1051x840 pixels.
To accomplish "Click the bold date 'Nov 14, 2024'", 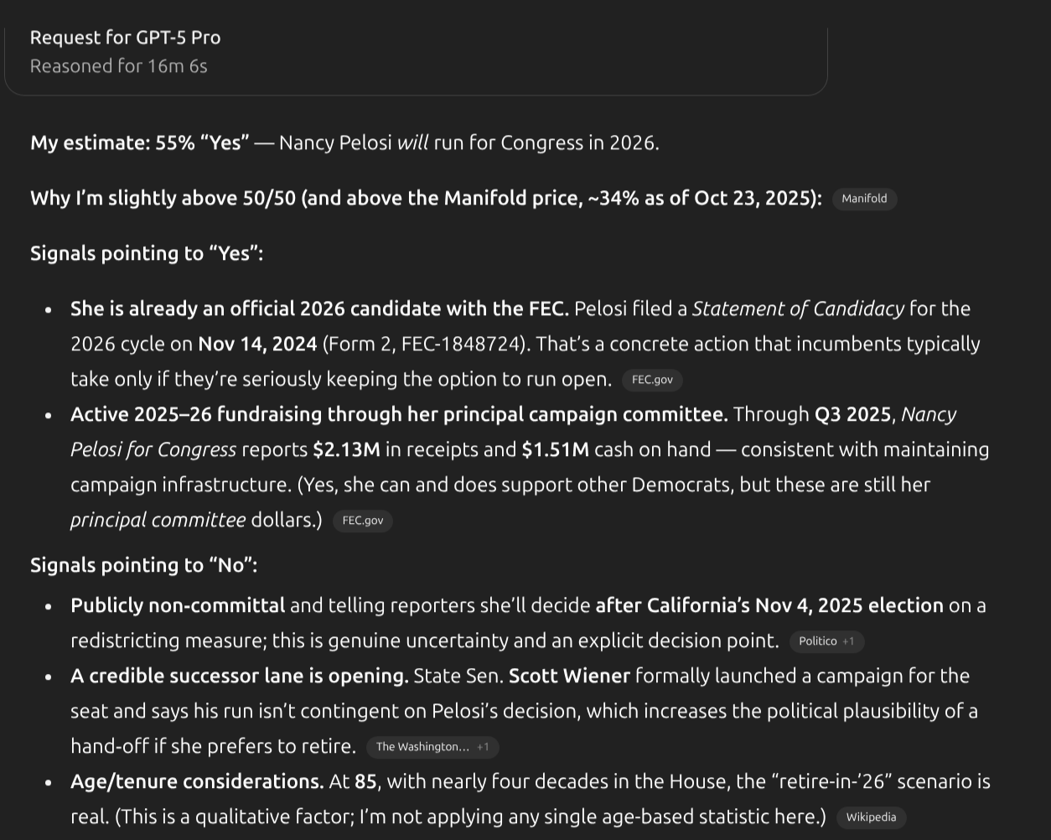I will coord(257,344).
